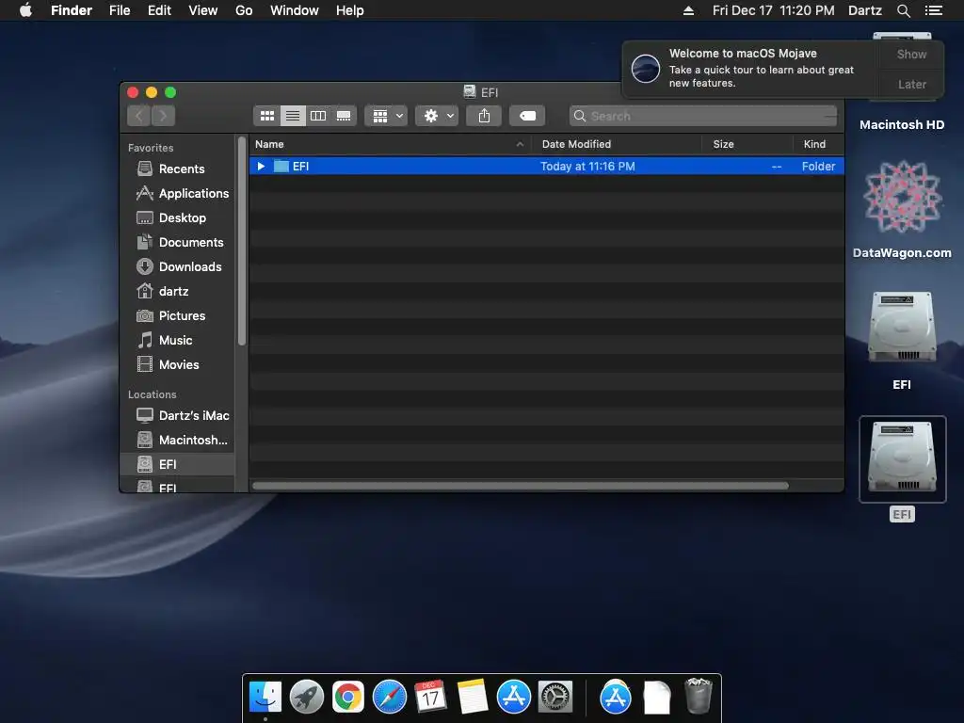Click Show on the Mojave notification

tap(911, 54)
